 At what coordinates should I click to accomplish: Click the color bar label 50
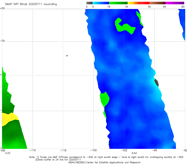pyautogui.click(x=149, y=7)
